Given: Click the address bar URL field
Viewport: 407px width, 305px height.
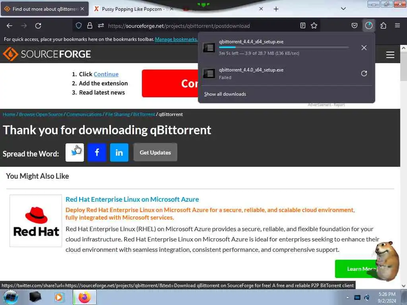Looking at the screenshot, I should (x=179, y=26).
